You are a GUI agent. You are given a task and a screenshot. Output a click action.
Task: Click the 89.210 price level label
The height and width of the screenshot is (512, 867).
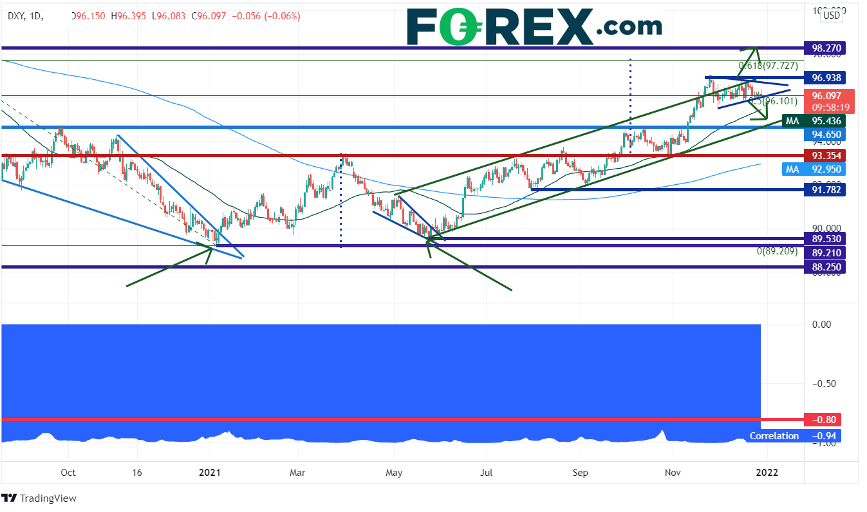pos(825,253)
